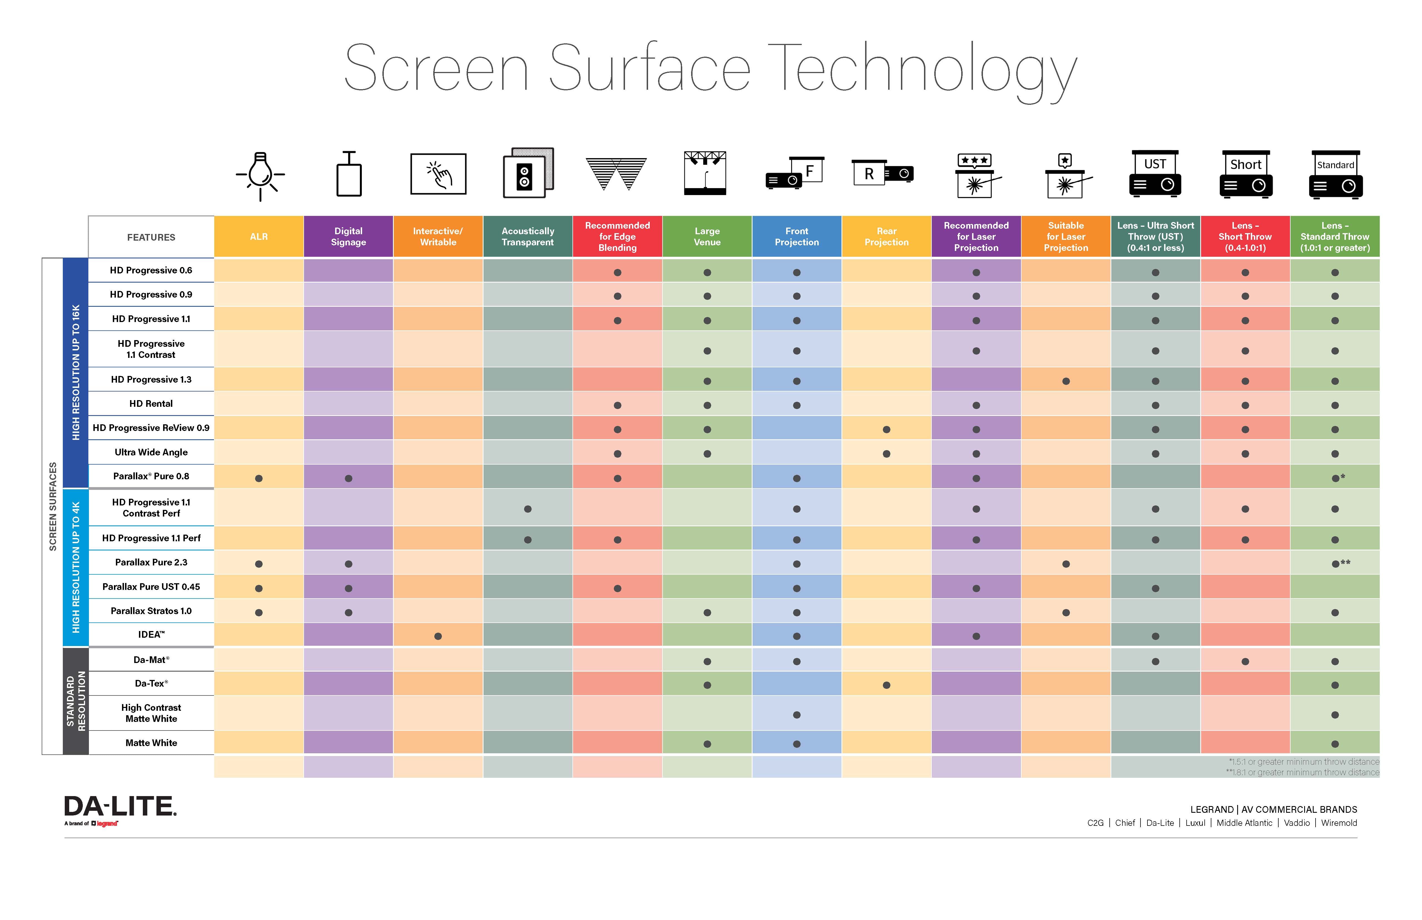This screenshot has width=1422, height=920.
Task: Click the UST Ultra Short Throw lens icon
Action: tap(1154, 181)
